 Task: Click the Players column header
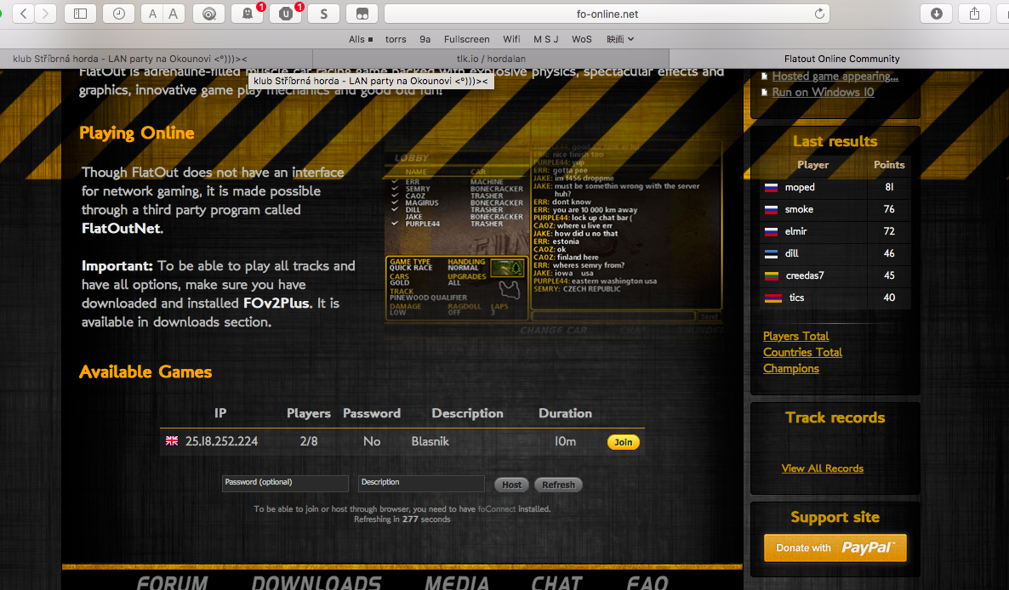point(308,413)
